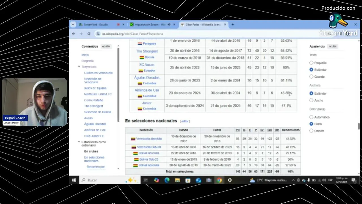This screenshot has height=204, width=362.
Task: Go to Xolos de Tijuana section
Action: coord(95,88)
